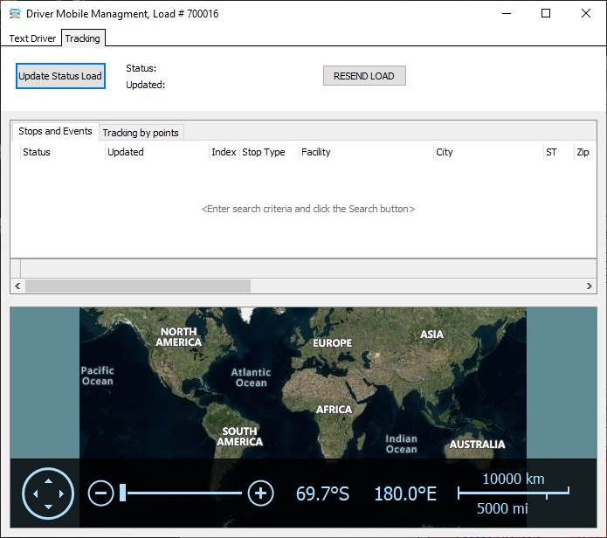607x538 pixels.
Task: Zoom out the map with minus icon
Action: tap(100, 493)
